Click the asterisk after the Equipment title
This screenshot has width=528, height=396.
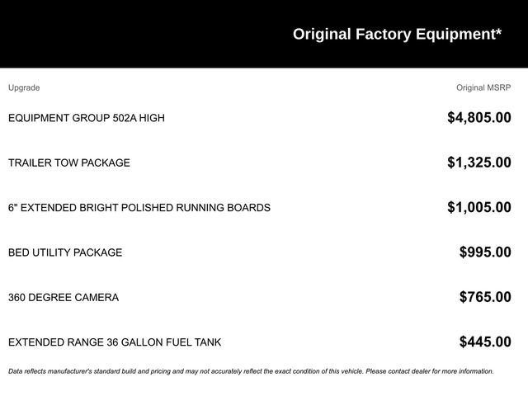(x=498, y=31)
